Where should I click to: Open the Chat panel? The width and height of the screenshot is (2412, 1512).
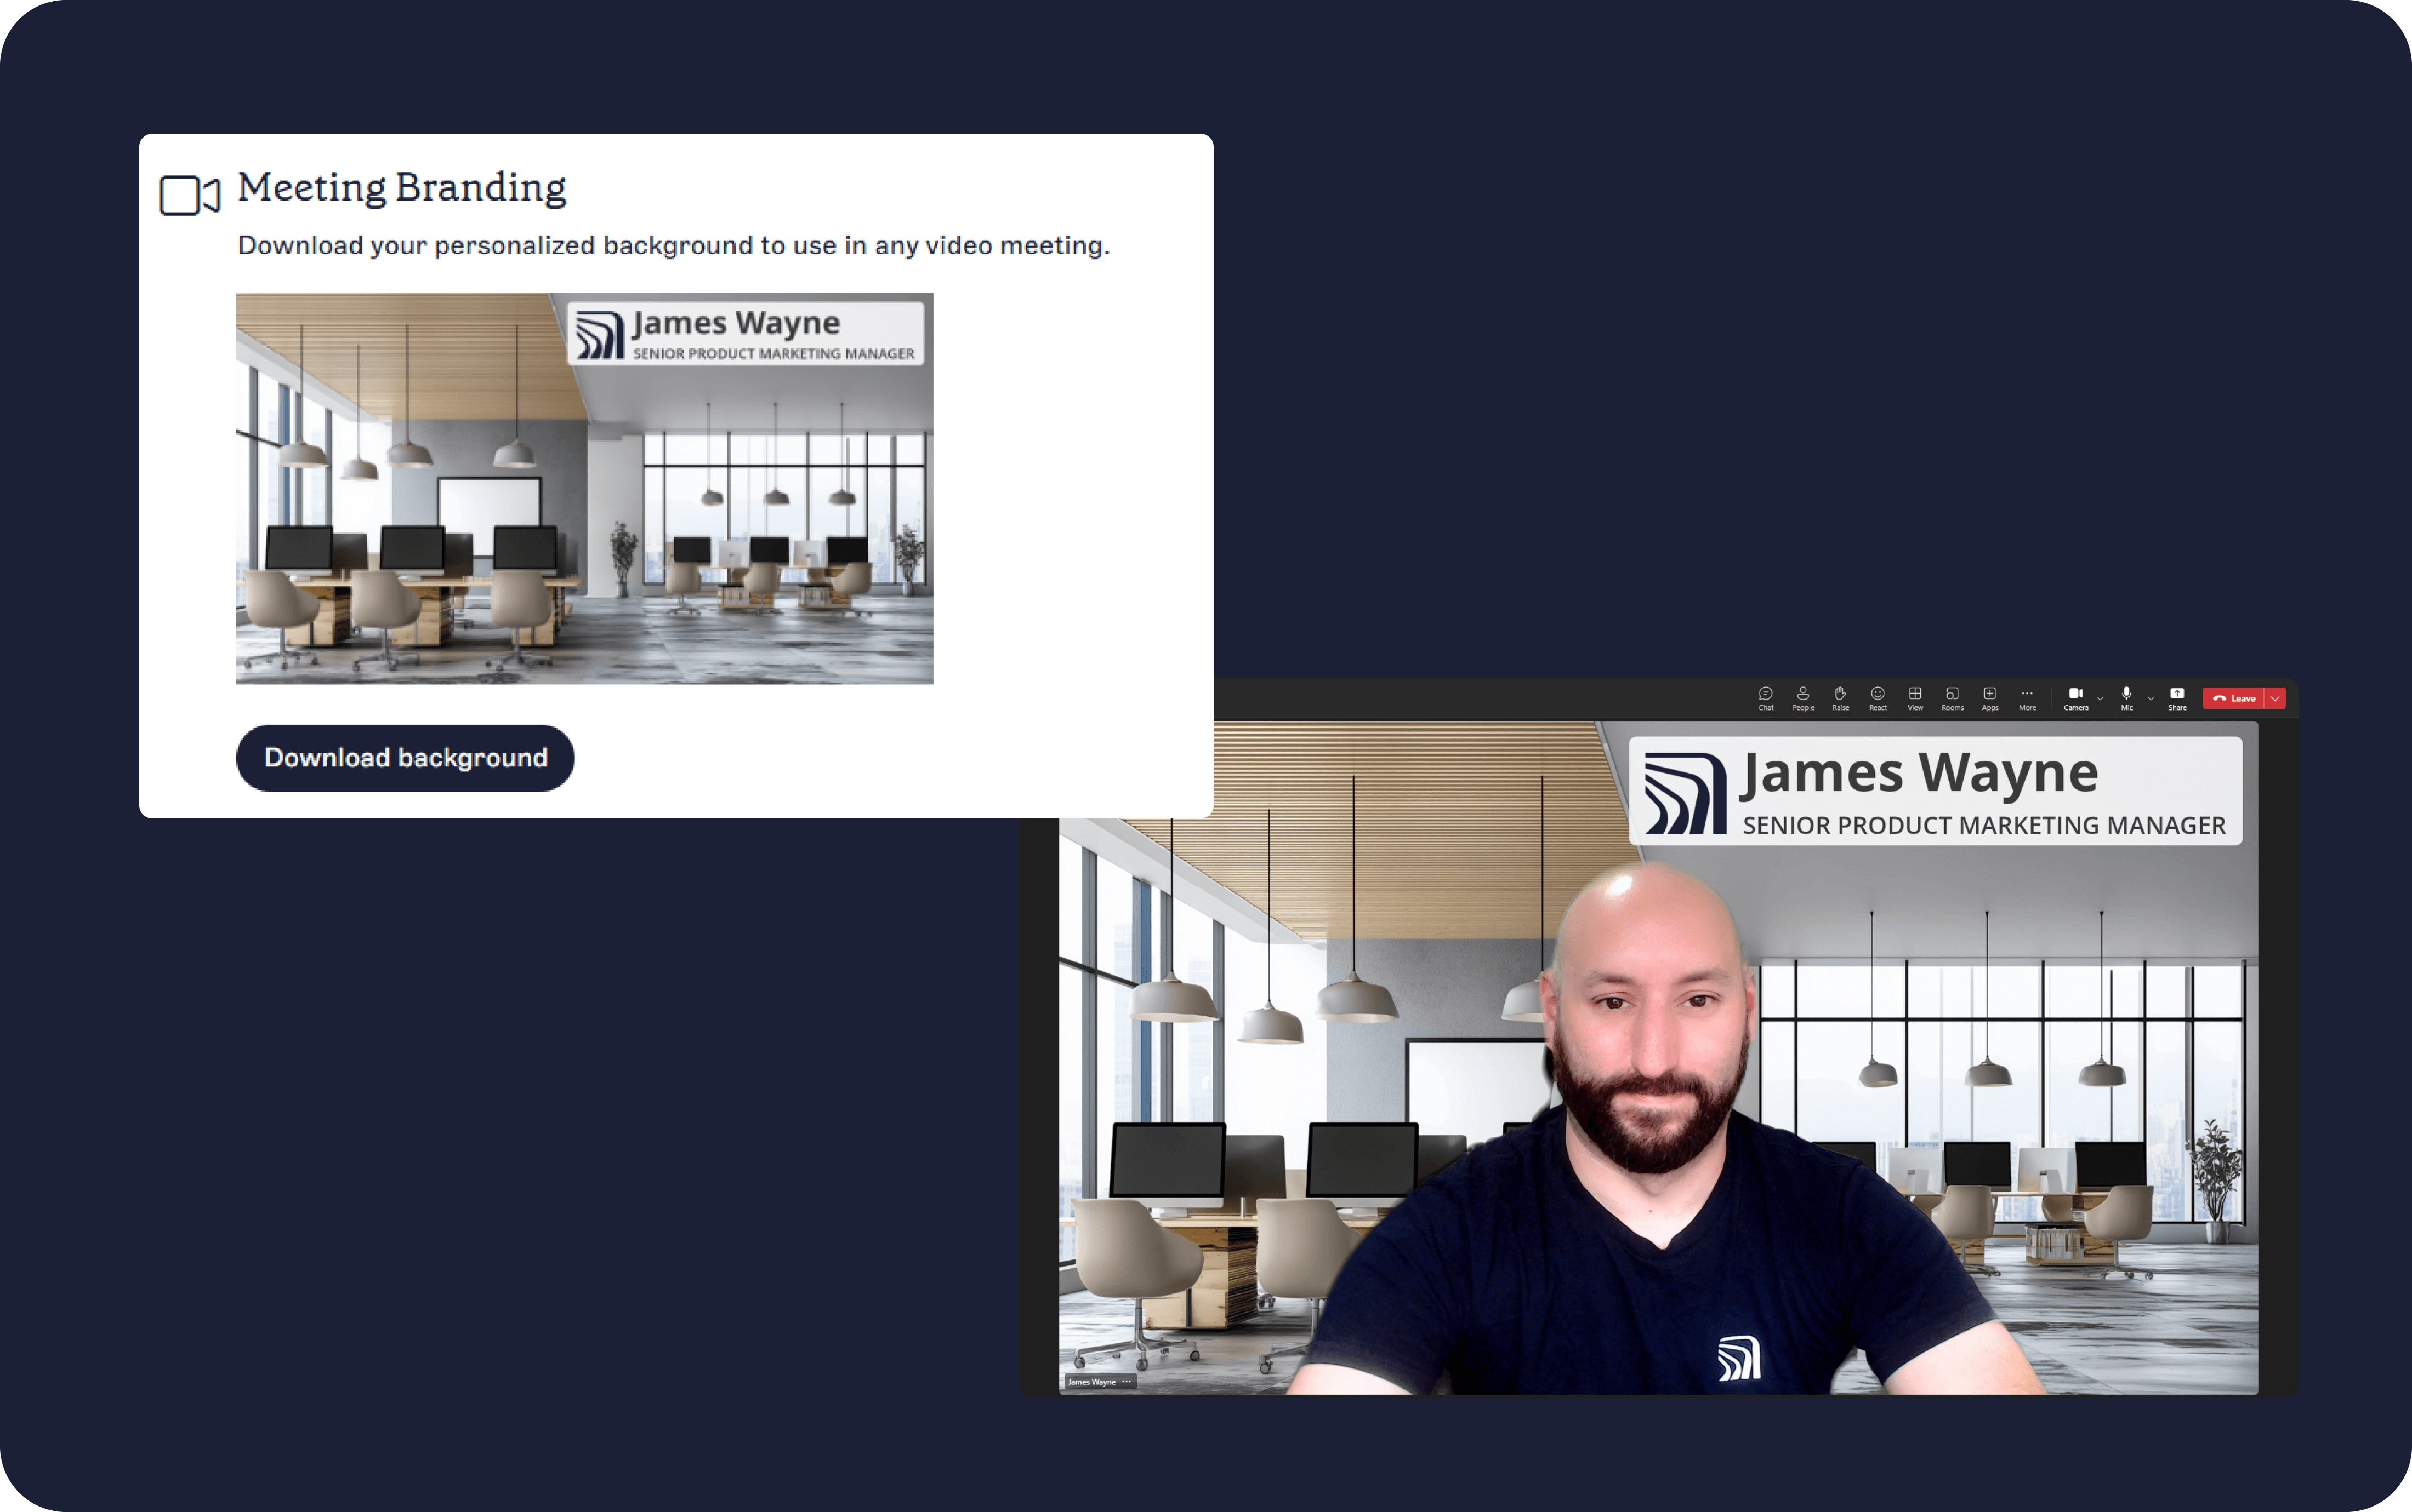coord(1766,695)
